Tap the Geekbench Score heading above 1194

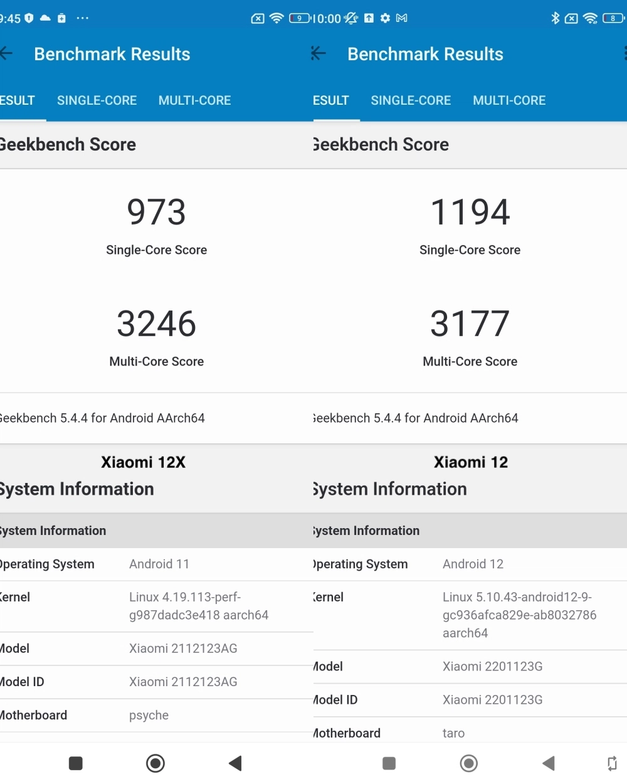(x=381, y=144)
